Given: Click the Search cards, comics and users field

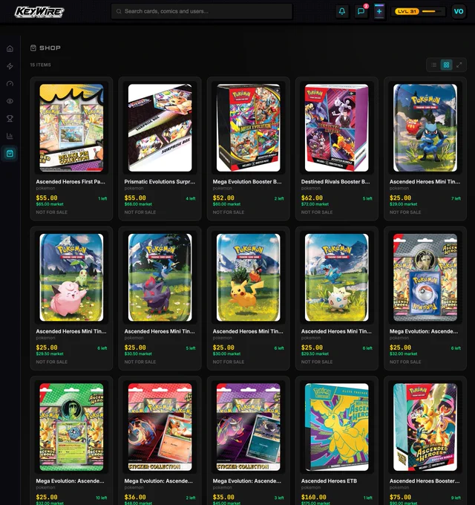Looking at the screenshot, I should pyautogui.click(x=202, y=11).
